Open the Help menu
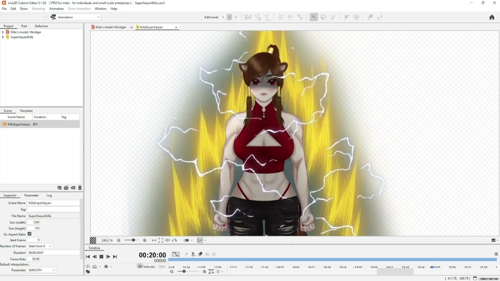The image size is (500, 281). click(114, 9)
